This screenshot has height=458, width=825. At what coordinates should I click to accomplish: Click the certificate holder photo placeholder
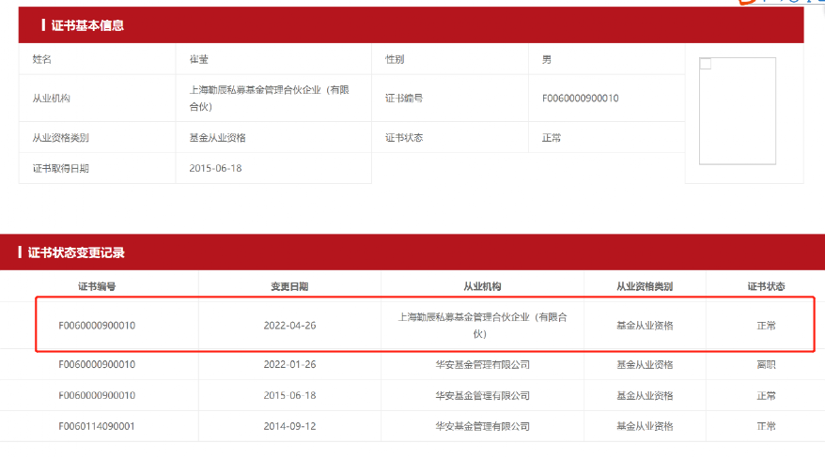(x=737, y=111)
